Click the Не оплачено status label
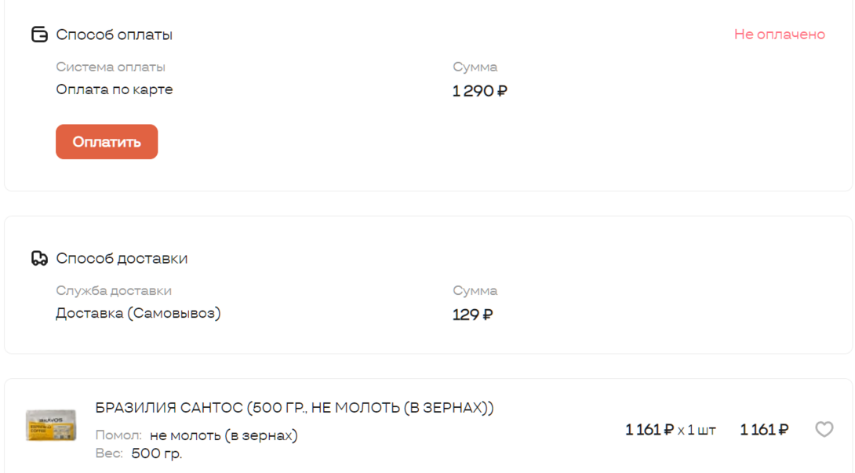 [779, 35]
